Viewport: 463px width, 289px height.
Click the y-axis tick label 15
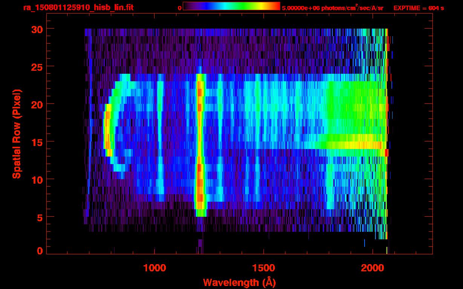coord(36,142)
